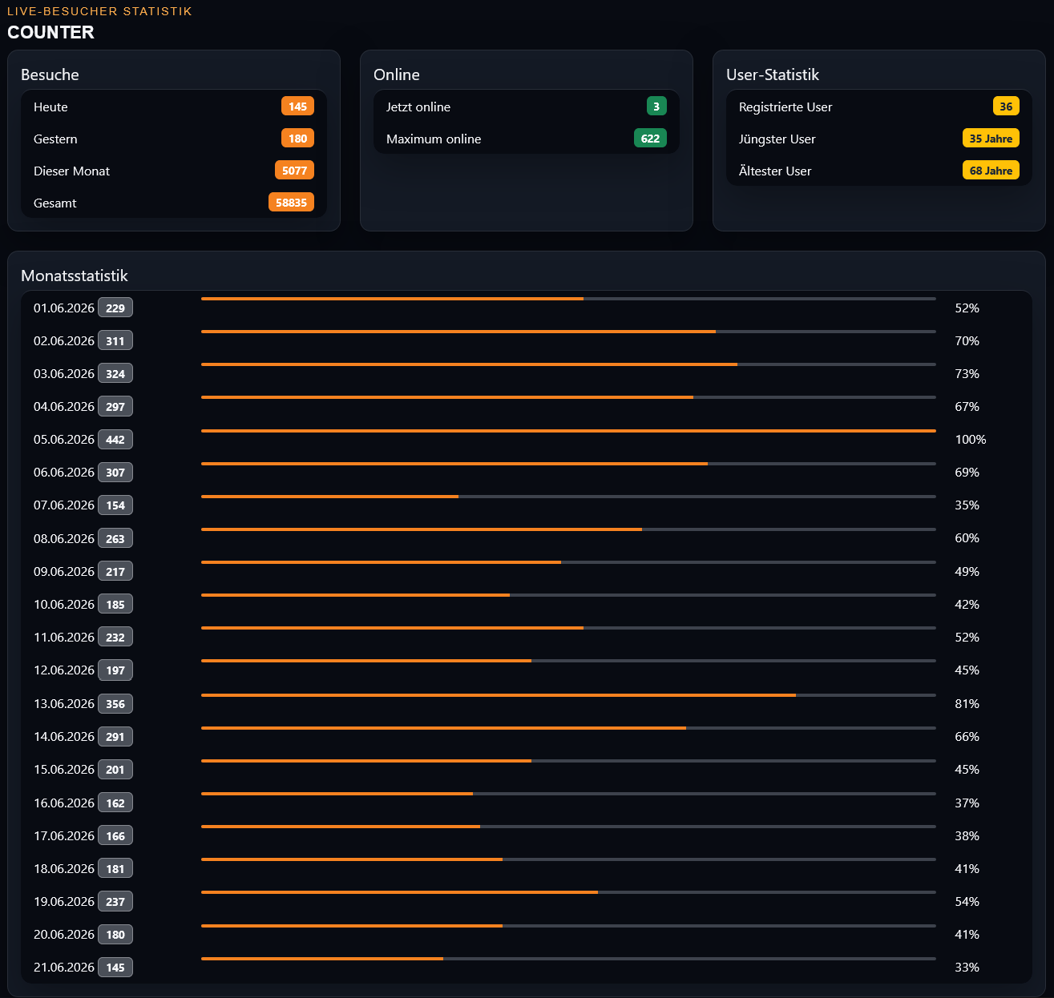Click the 09.06.2026 date entry
The image size is (1054, 998).
pyautogui.click(x=64, y=572)
